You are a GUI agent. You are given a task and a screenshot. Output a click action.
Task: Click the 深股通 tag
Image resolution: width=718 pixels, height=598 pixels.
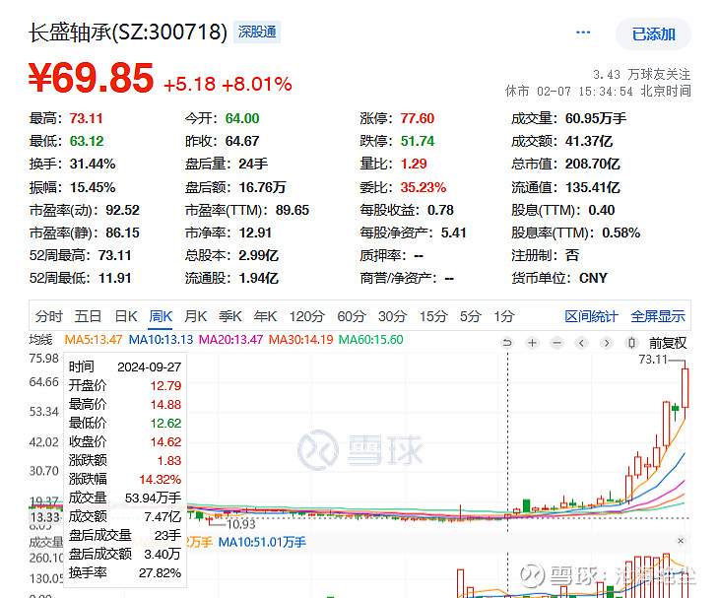pos(257,33)
